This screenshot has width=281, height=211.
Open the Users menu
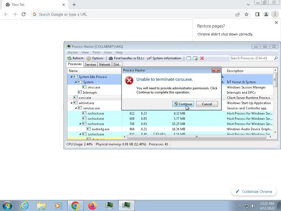click(108, 52)
